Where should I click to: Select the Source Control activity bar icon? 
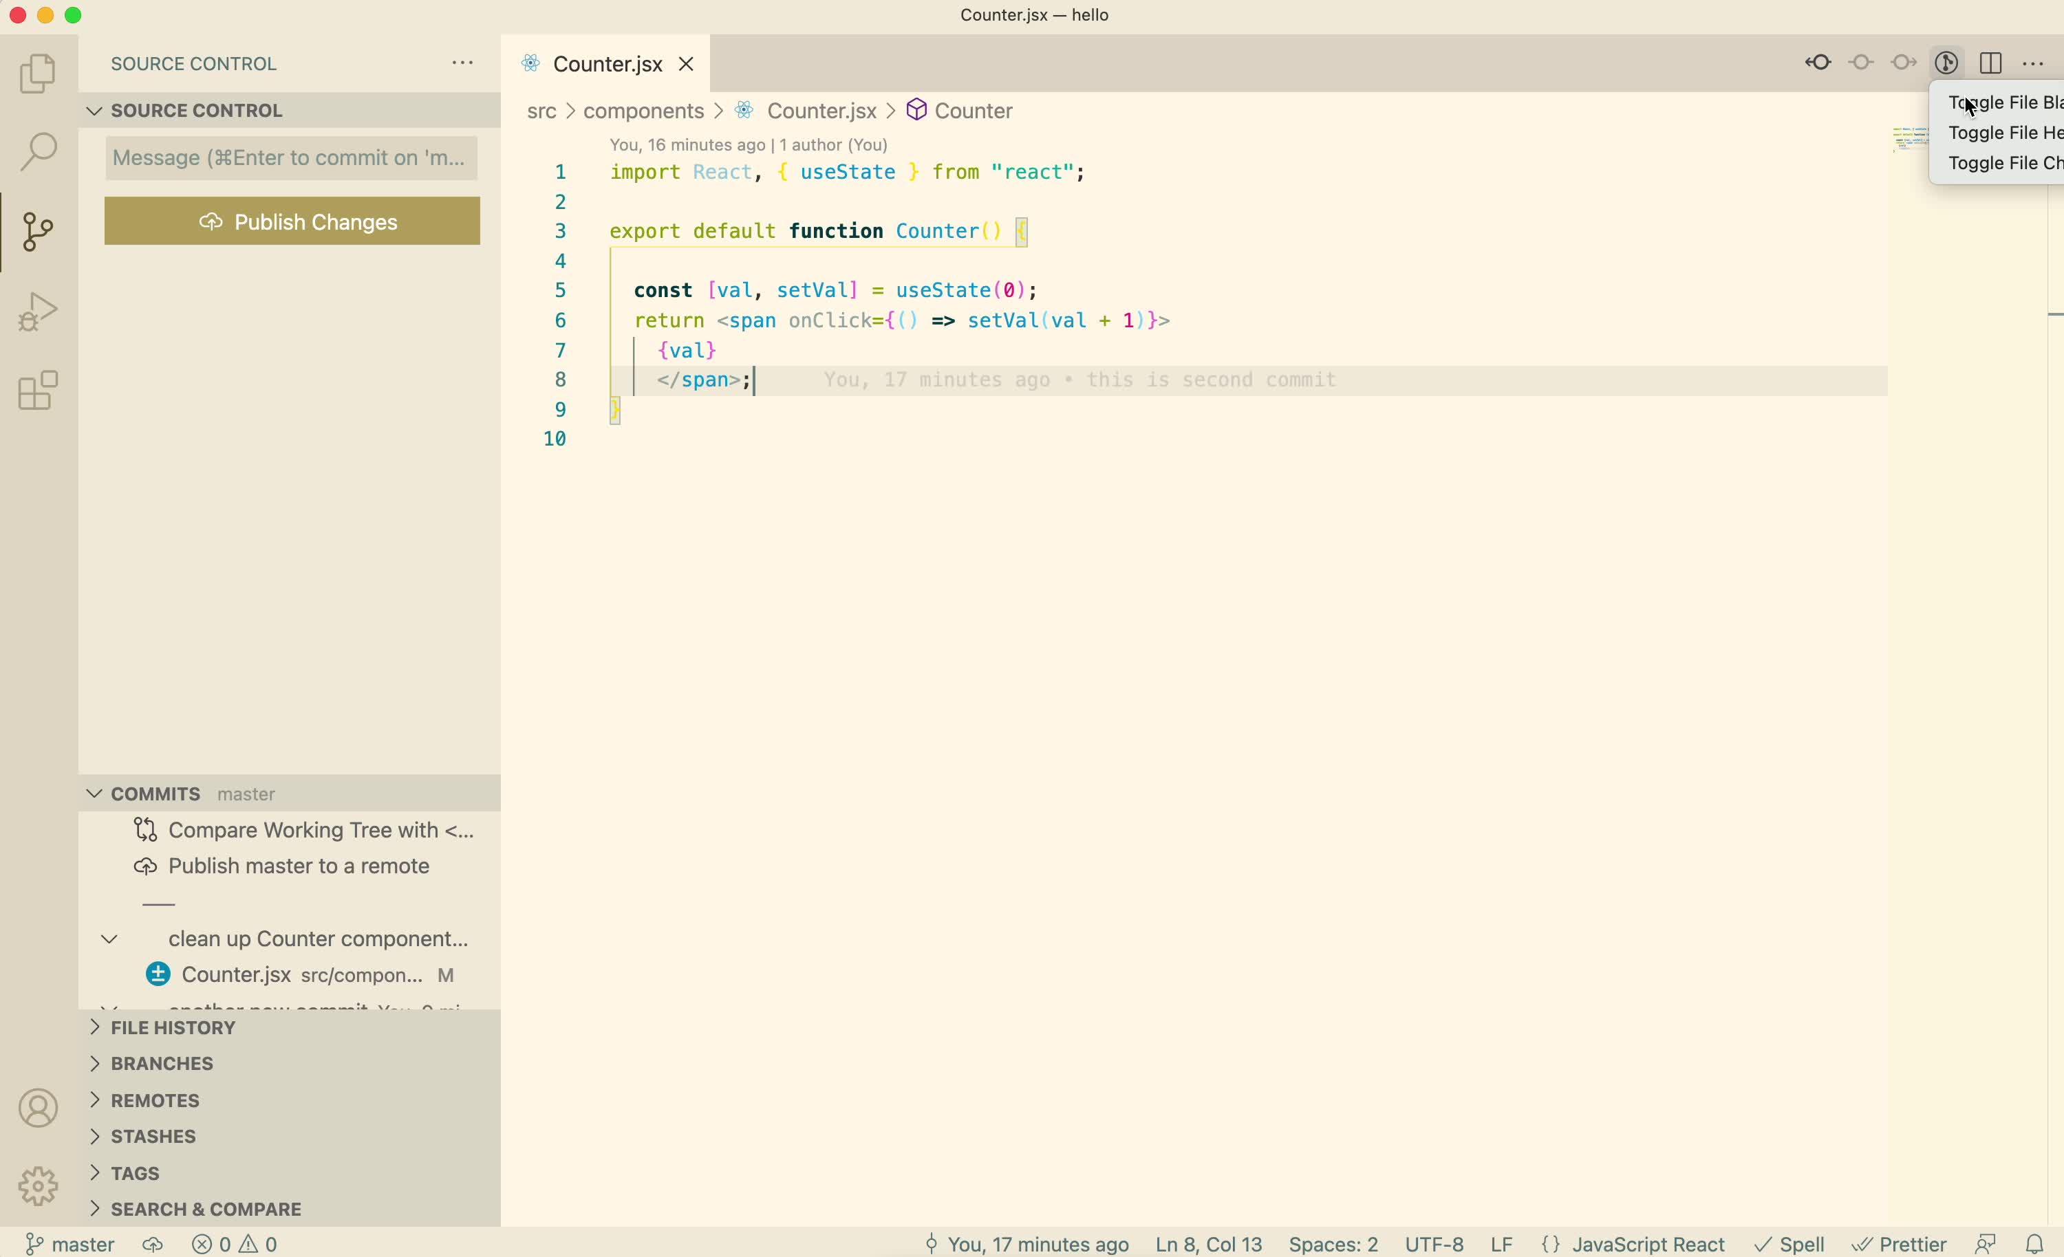39,231
